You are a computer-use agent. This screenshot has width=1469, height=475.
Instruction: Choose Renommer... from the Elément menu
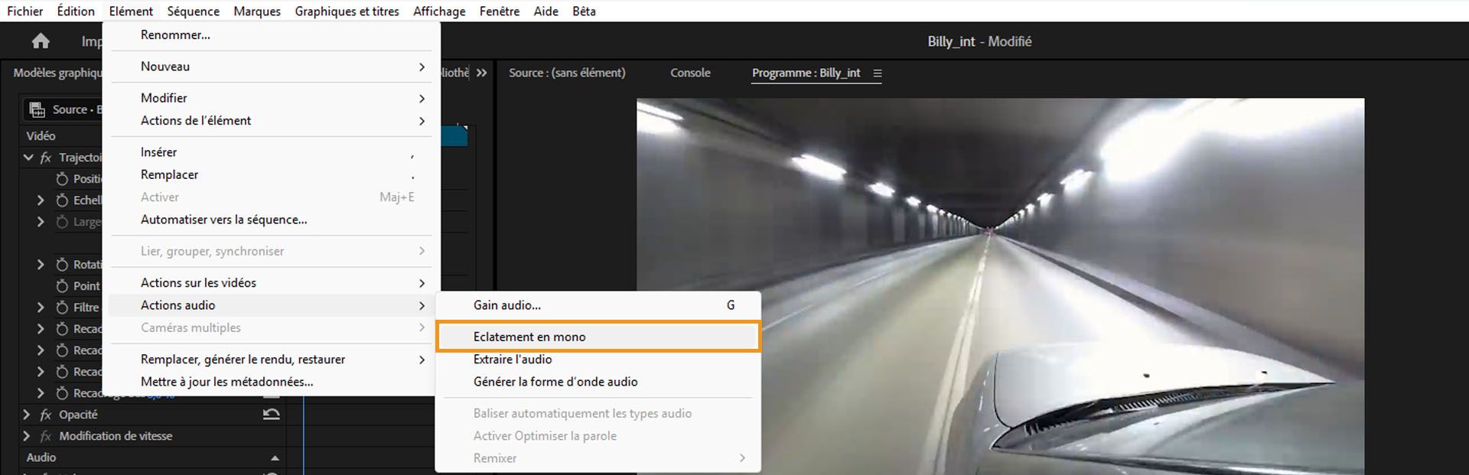point(272,35)
